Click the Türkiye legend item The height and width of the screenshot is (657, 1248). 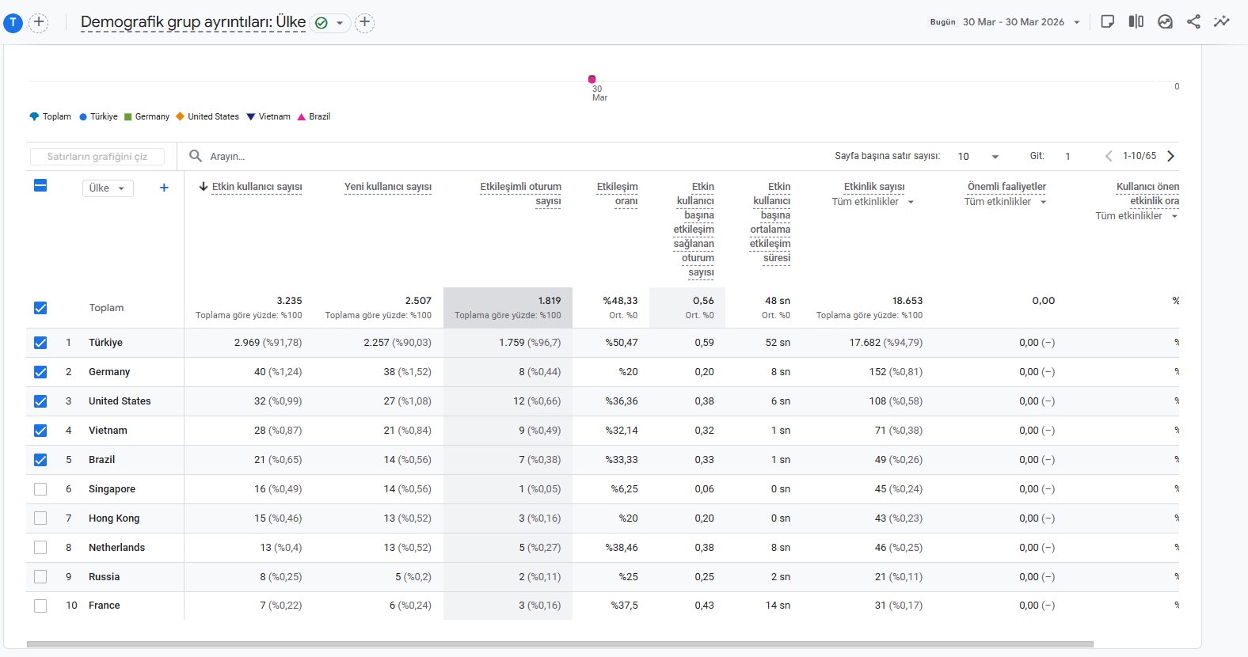(x=98, y=116)
